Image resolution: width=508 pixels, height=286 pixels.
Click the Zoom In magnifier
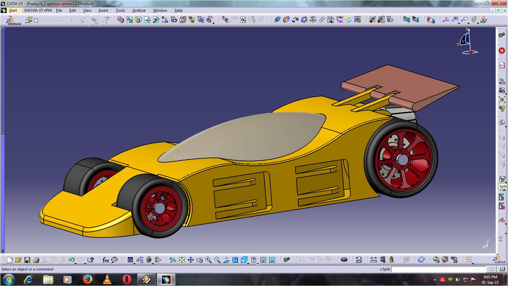[x=208, y=260]
